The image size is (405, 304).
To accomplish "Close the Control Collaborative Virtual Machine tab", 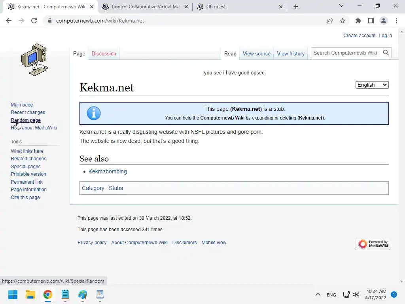I will (186, 7).
